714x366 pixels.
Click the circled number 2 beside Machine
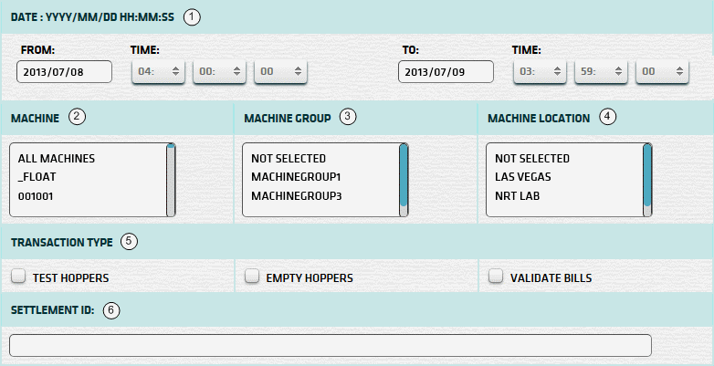(78, 117)
